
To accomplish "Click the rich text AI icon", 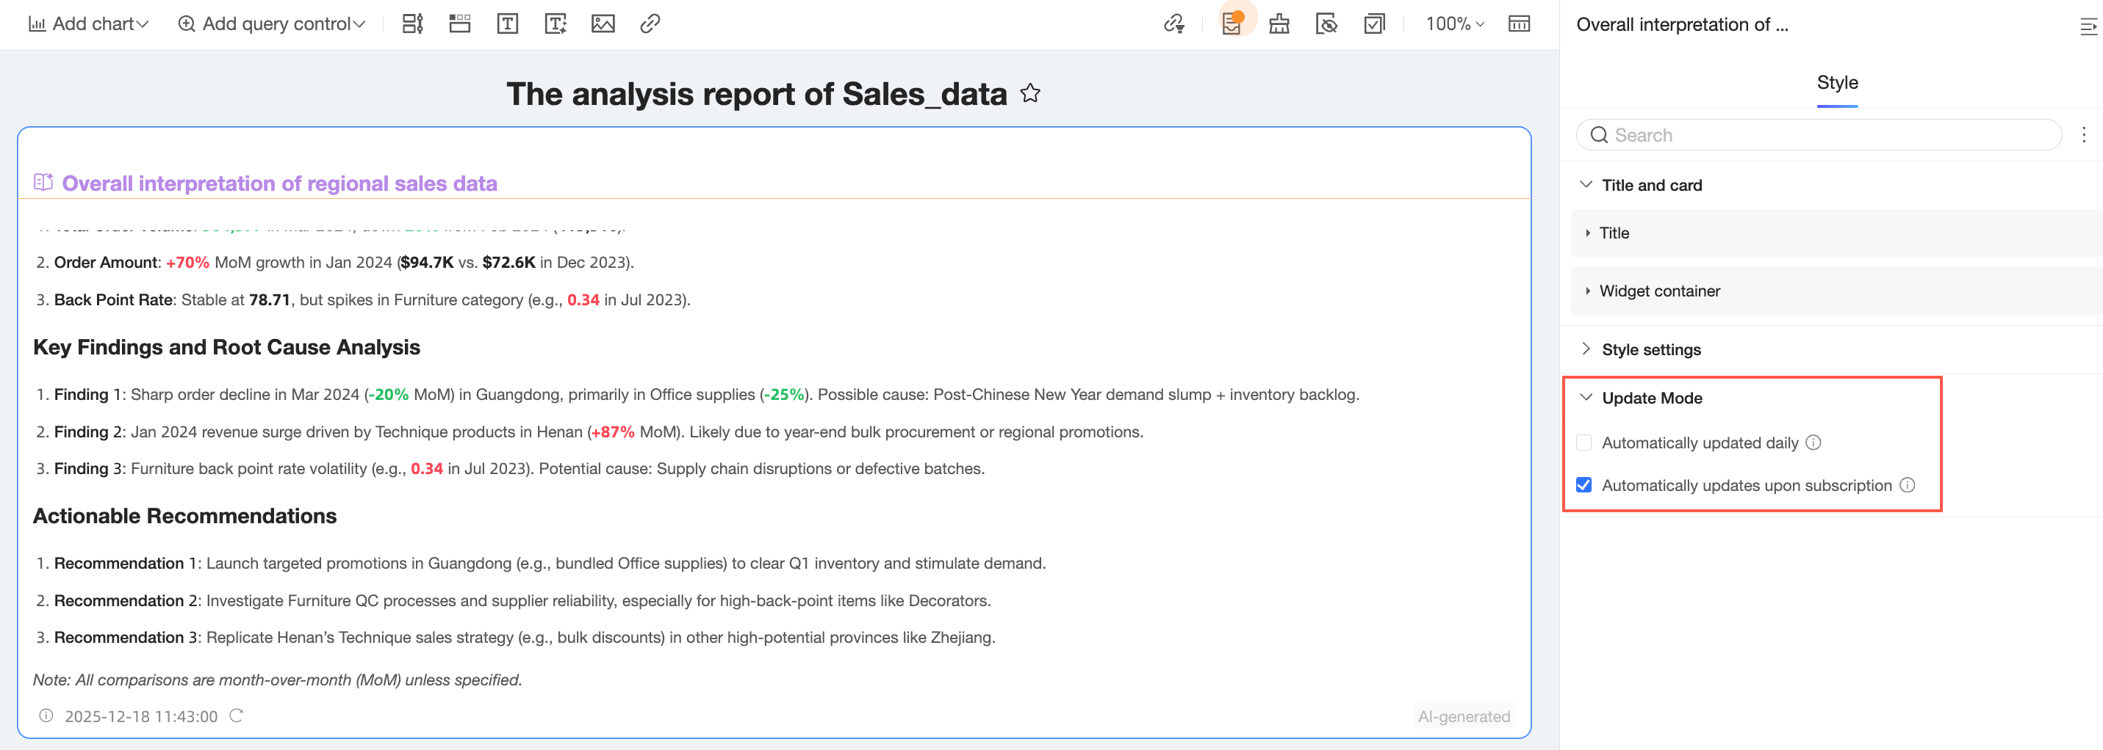I will coord(555,23).
